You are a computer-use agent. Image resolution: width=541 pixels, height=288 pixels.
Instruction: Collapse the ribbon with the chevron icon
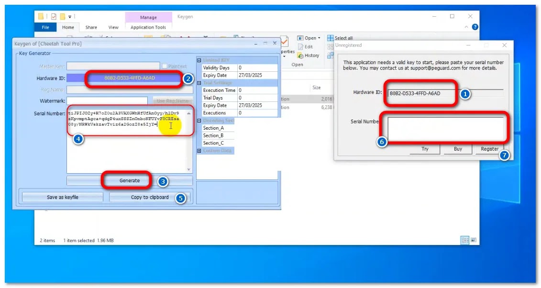coord(466,27)
